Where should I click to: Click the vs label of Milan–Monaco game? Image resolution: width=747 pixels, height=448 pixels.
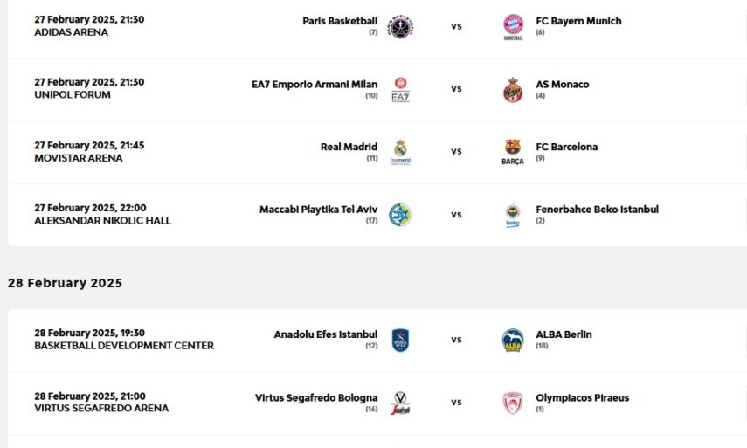point(456,89)
